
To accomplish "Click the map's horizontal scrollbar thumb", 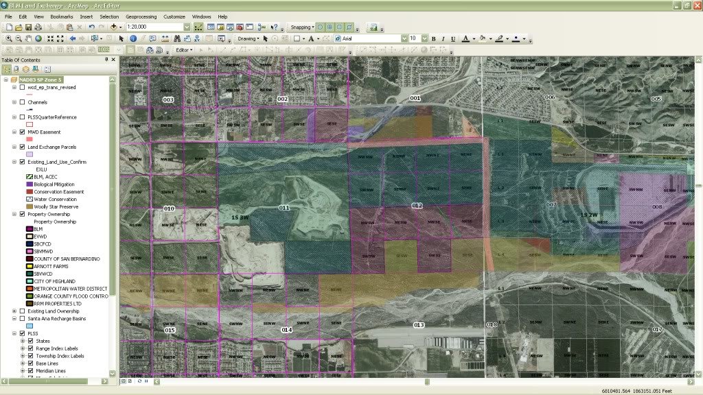I will point(427,381).
